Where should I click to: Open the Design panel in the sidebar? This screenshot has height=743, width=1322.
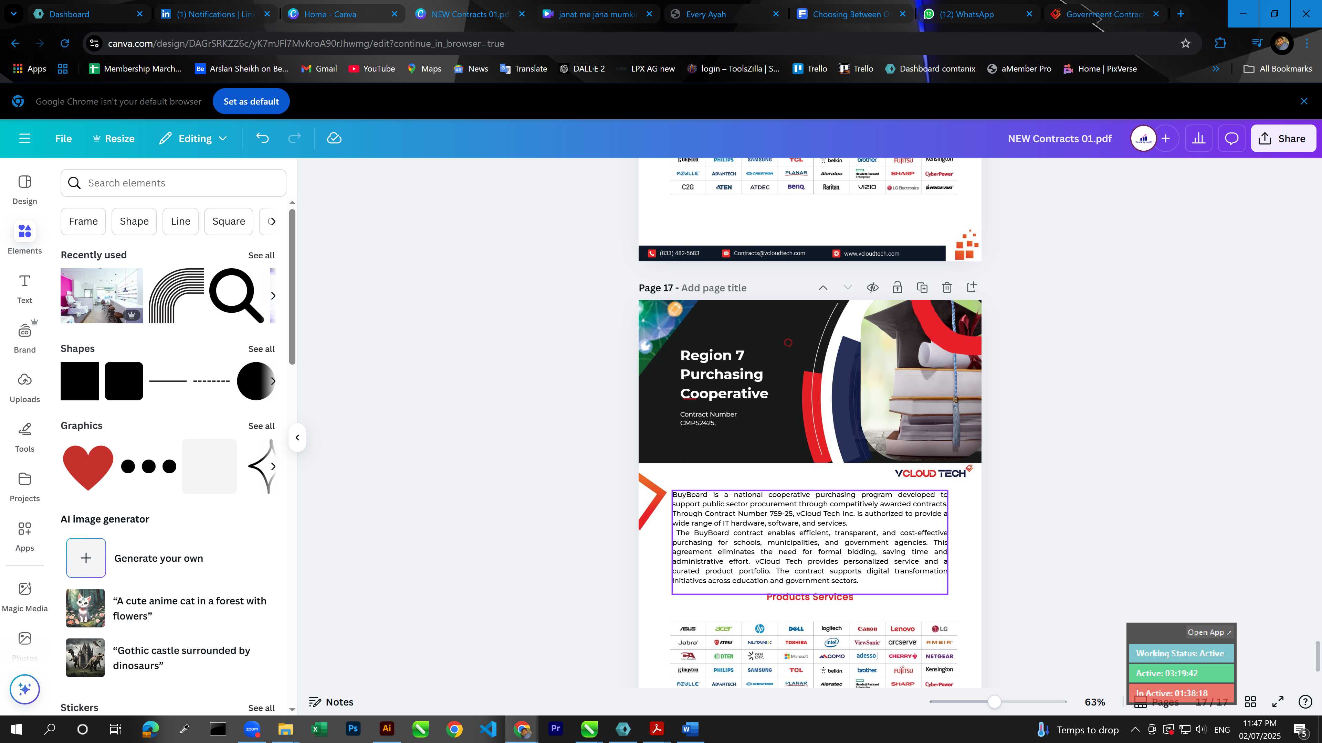pyautogui.click(x=25, y=190)
